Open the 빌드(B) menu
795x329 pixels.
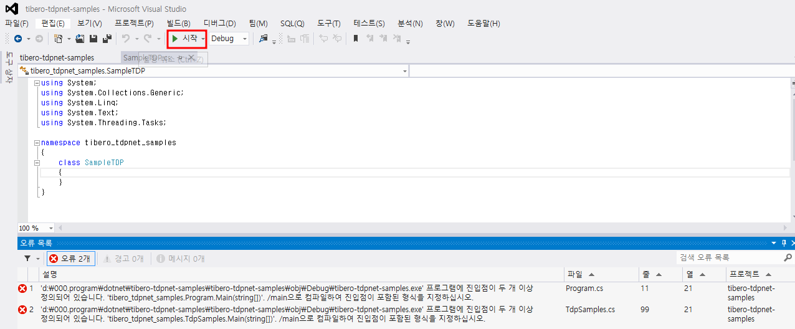[x=179, y=24]
